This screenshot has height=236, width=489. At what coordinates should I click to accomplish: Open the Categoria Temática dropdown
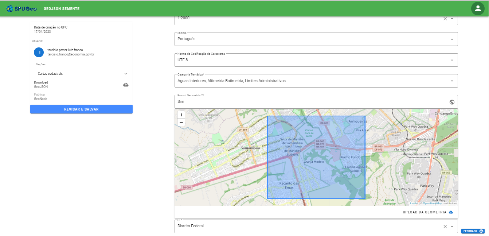(452, 81)
